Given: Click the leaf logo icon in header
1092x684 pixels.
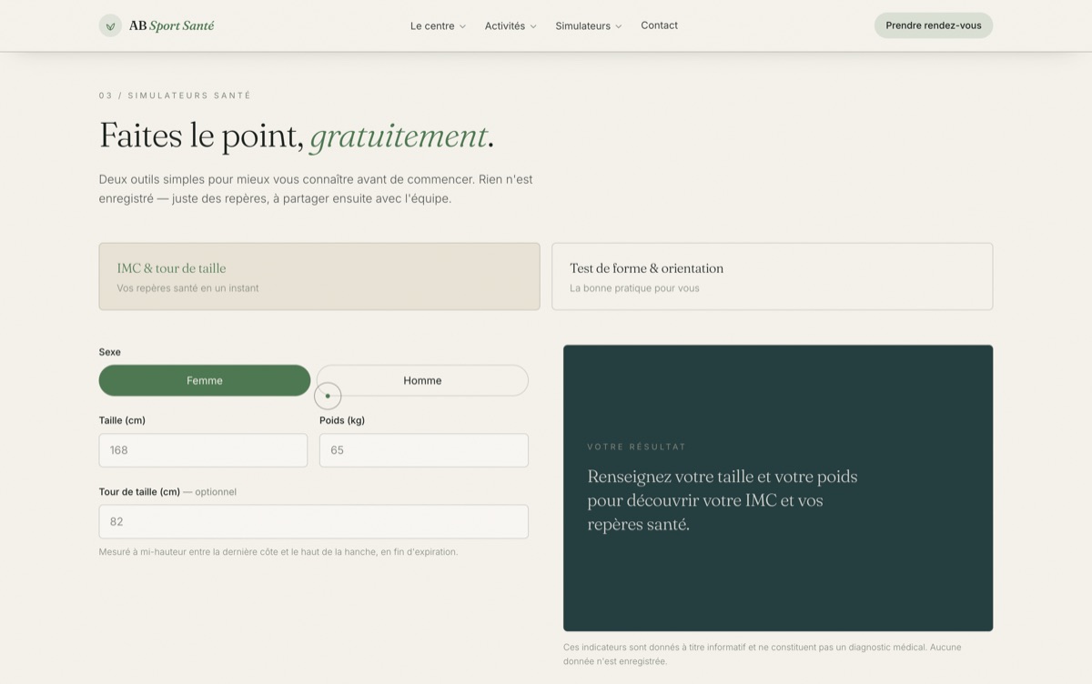Looking at the screenshot, I should coord(110,25).
